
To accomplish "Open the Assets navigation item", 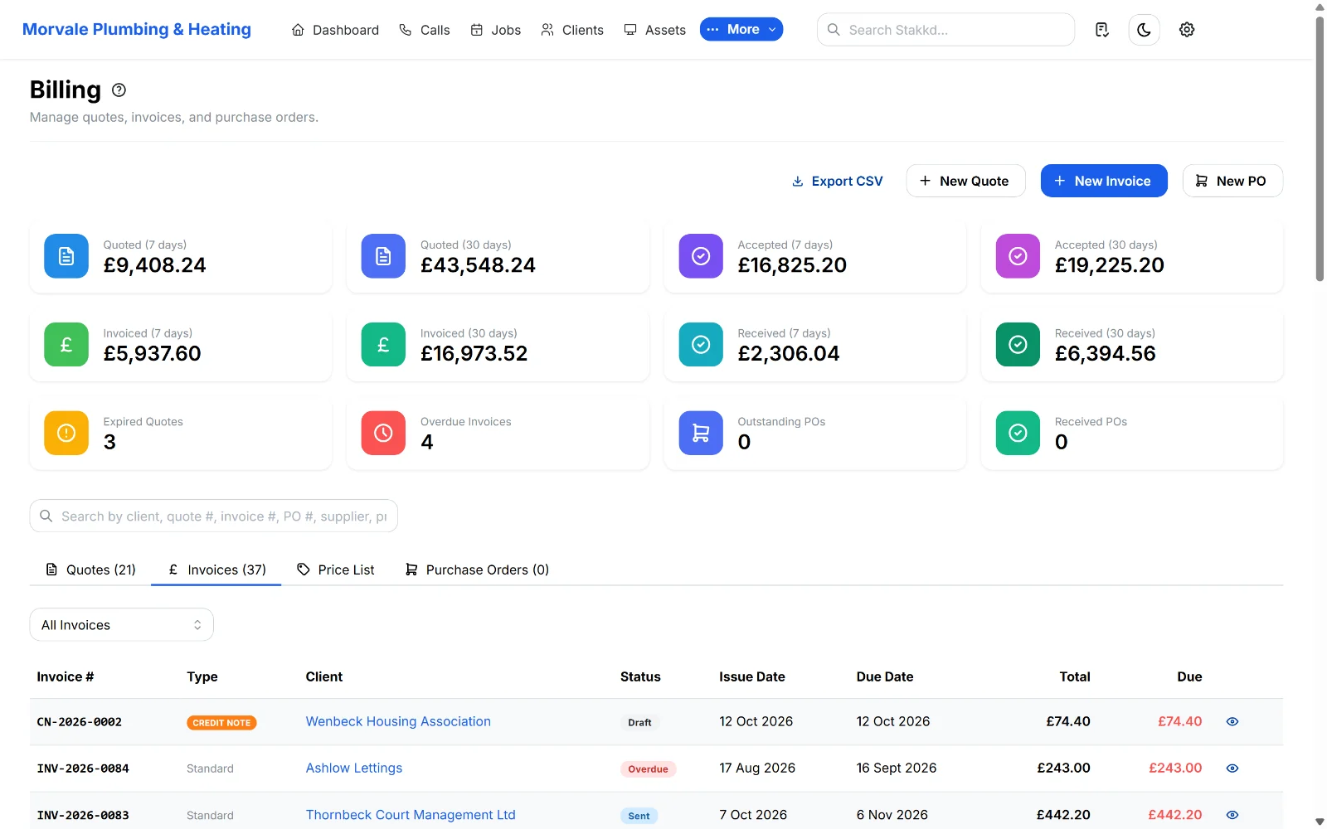I will [655, 30].
